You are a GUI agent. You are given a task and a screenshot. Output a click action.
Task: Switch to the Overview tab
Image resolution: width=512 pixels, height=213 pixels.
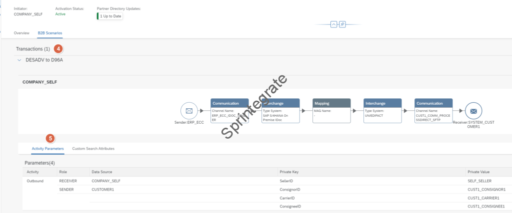(x=21, y=33)
